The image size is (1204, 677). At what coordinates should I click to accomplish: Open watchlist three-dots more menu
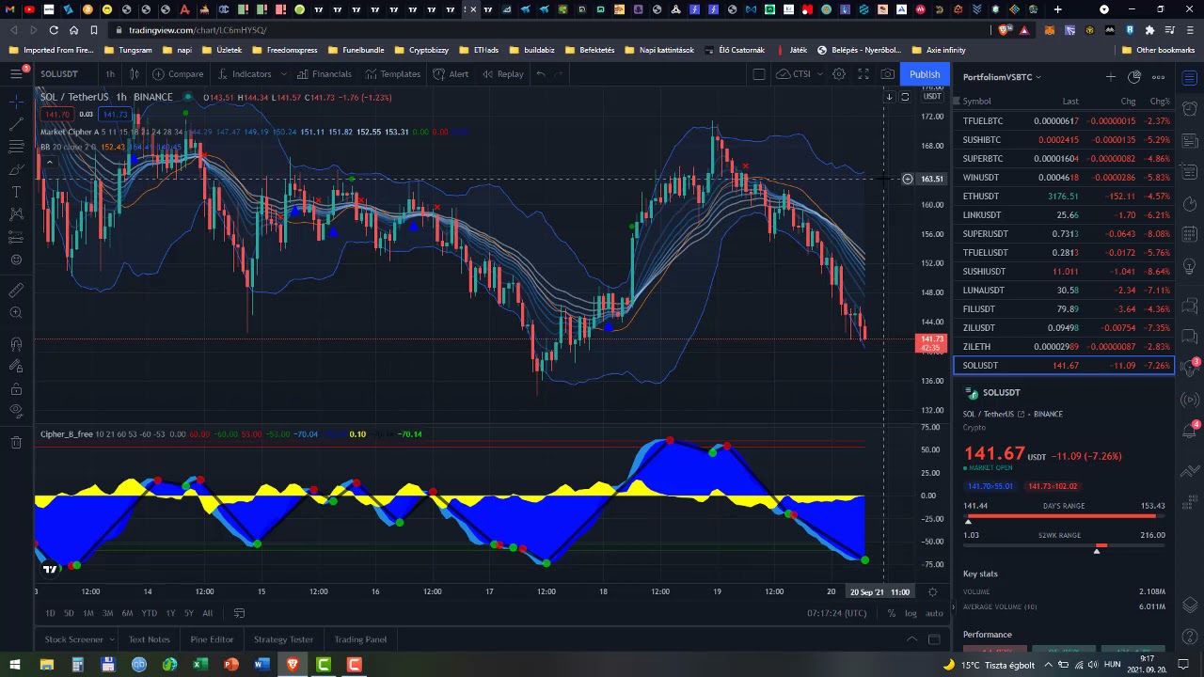click(1159, 77)
